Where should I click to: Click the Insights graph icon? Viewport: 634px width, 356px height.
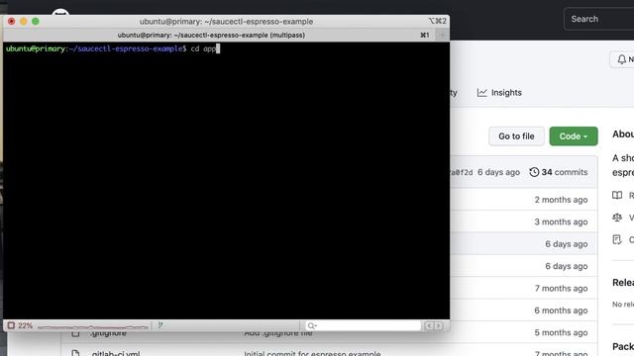tap(481, 92)
